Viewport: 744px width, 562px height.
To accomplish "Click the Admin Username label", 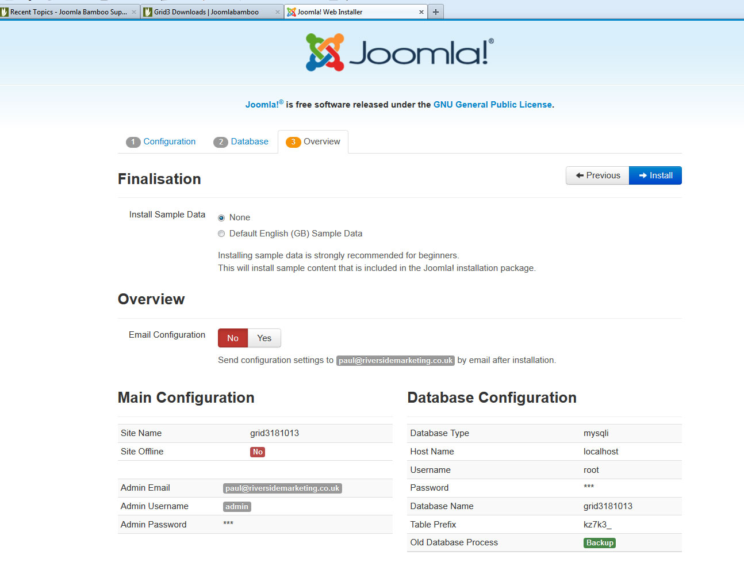I will click(x=154, y=506).
